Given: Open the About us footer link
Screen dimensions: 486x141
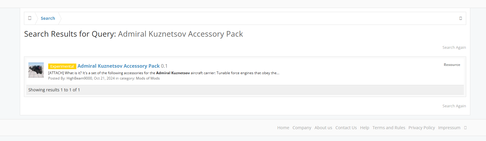Looking at the screenshot, I should [x=323, y=128].
